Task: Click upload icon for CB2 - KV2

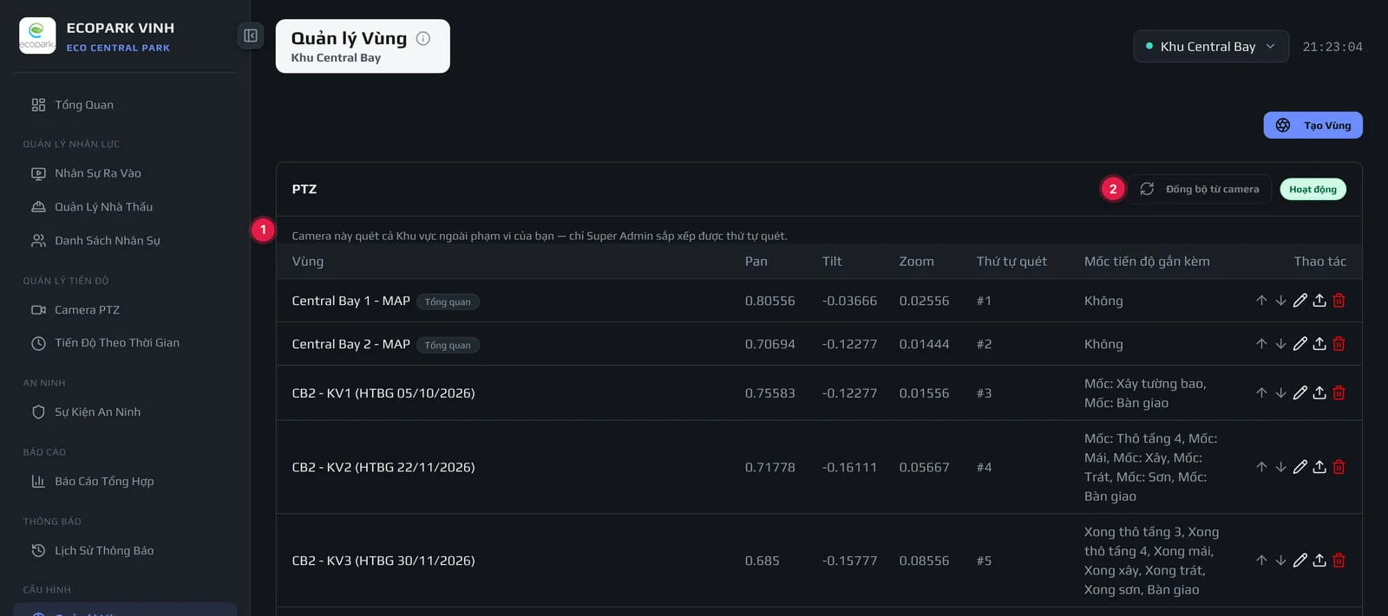Action: point(1319,467)
